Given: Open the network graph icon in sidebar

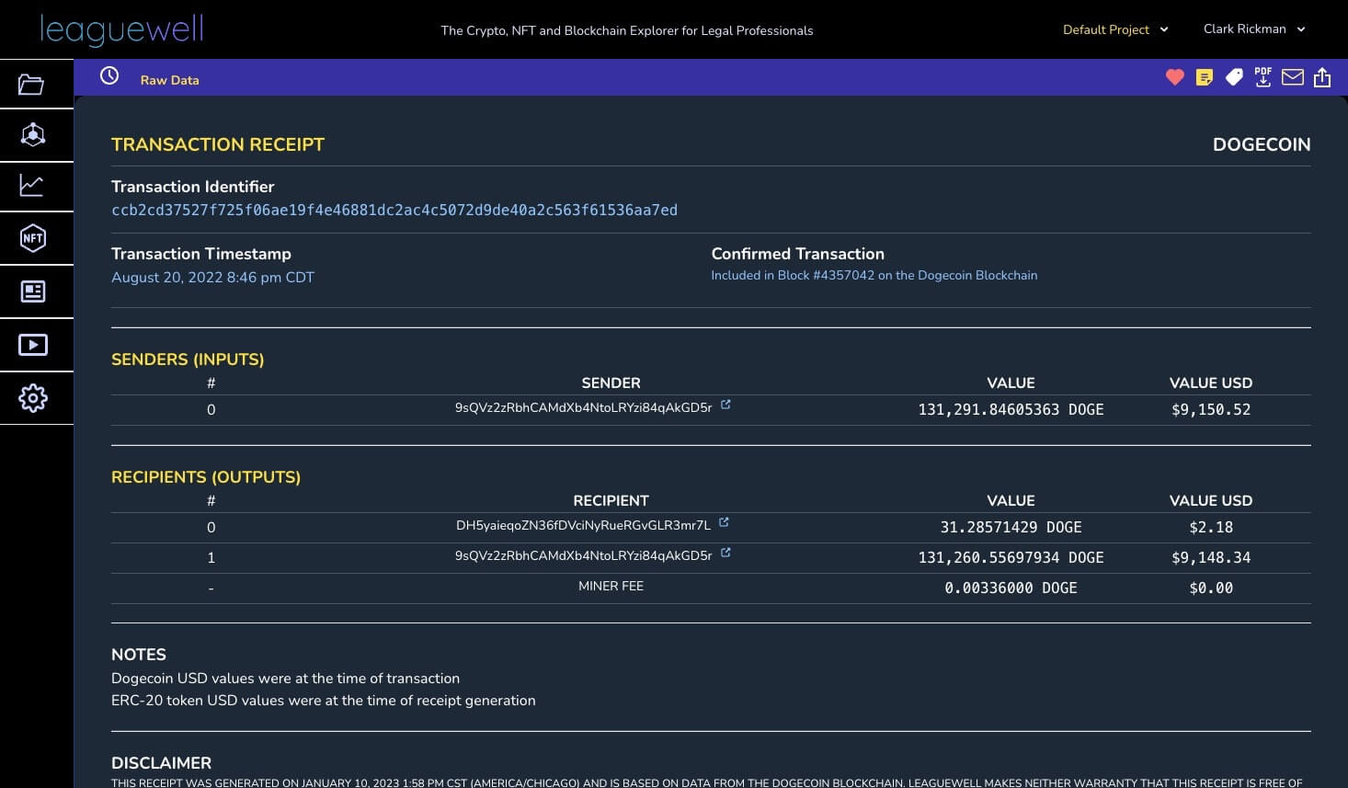Looking at the screenshot, I should pos(33,134).
